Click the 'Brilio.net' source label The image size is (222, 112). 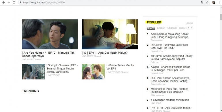pos(155,62)
